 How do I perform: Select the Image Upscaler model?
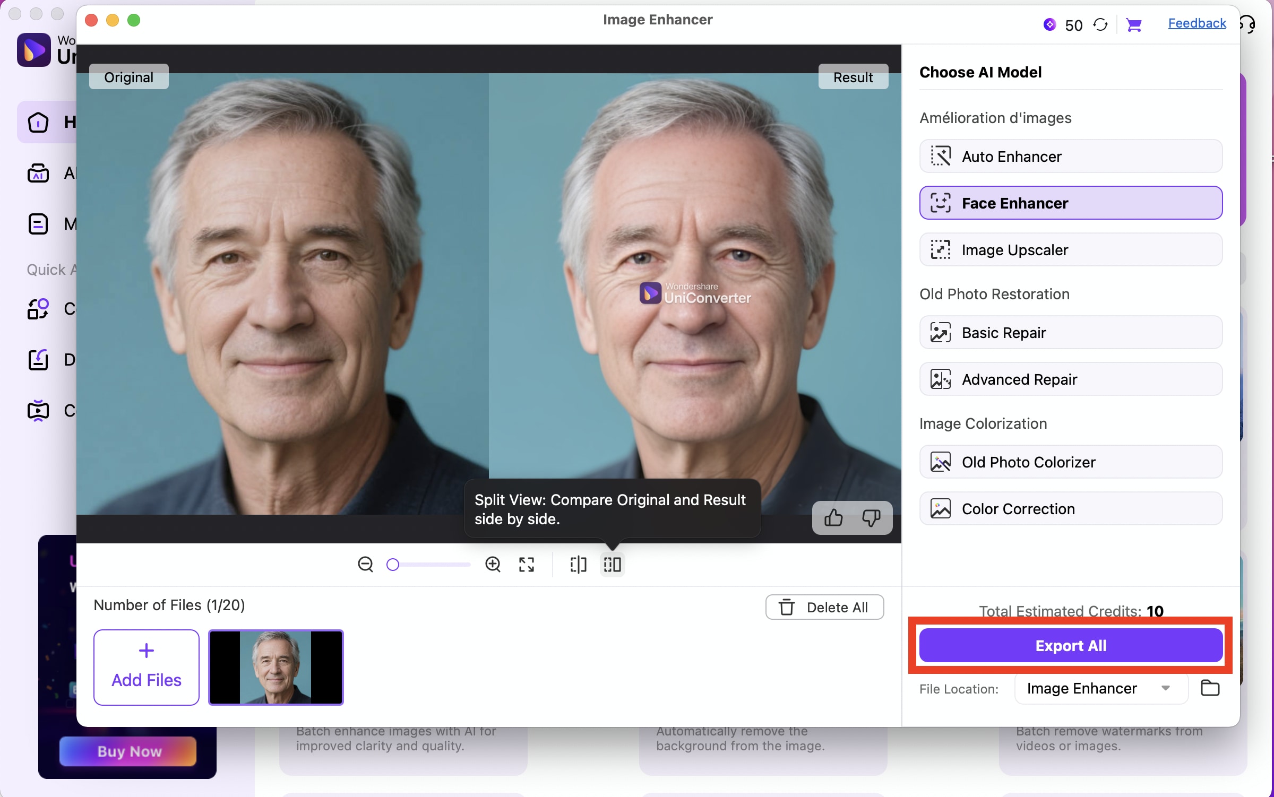(1070, 250)
